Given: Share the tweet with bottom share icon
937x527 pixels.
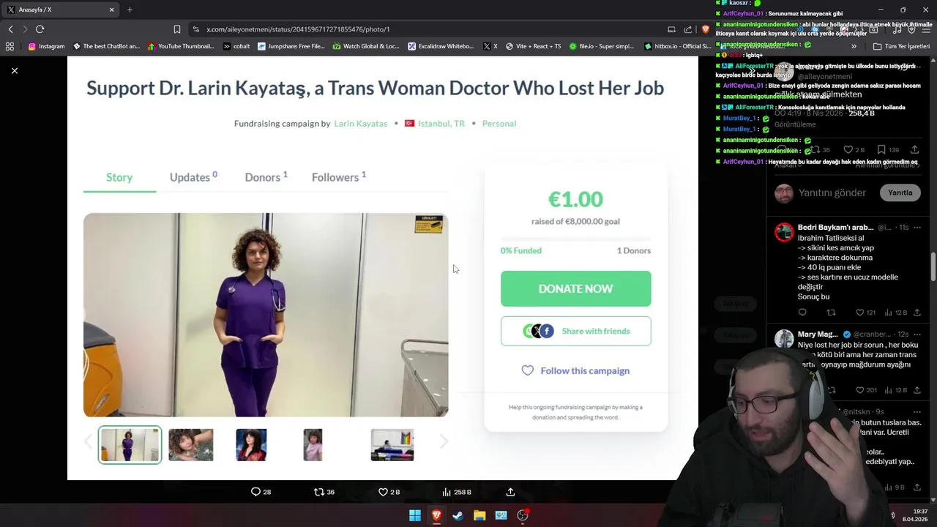Looking at the screenshot, I should pos(510,492).
